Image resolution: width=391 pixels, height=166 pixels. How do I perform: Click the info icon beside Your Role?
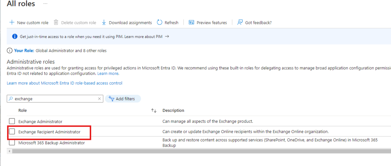(x=9, y=50)
